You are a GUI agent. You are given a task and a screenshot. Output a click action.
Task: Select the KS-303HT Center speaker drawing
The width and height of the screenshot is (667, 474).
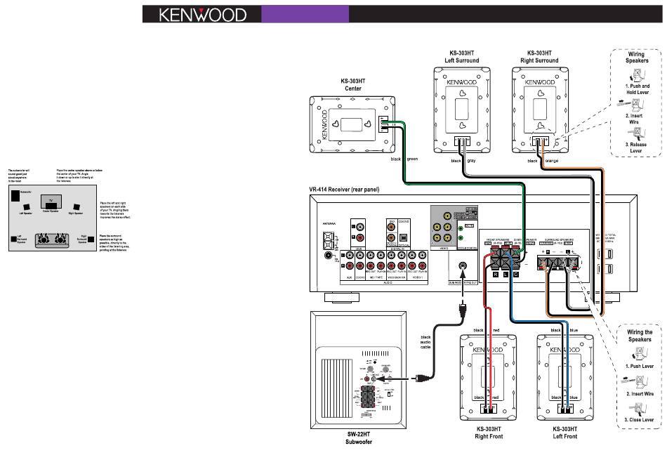352,124
